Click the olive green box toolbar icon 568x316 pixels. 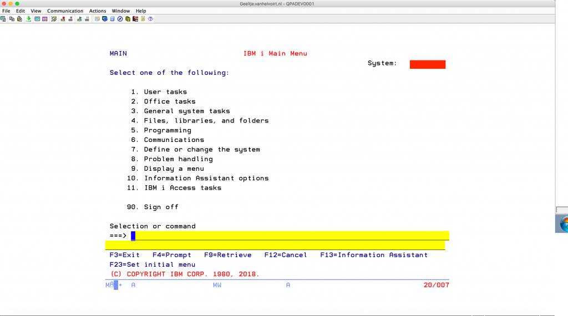tap(128, 19)
